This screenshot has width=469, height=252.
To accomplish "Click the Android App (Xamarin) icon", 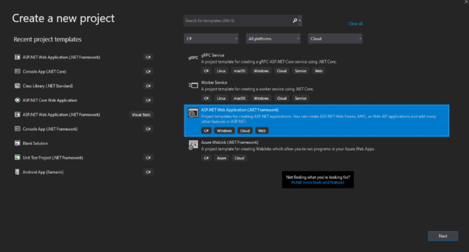I will click(x=17, y=172).
